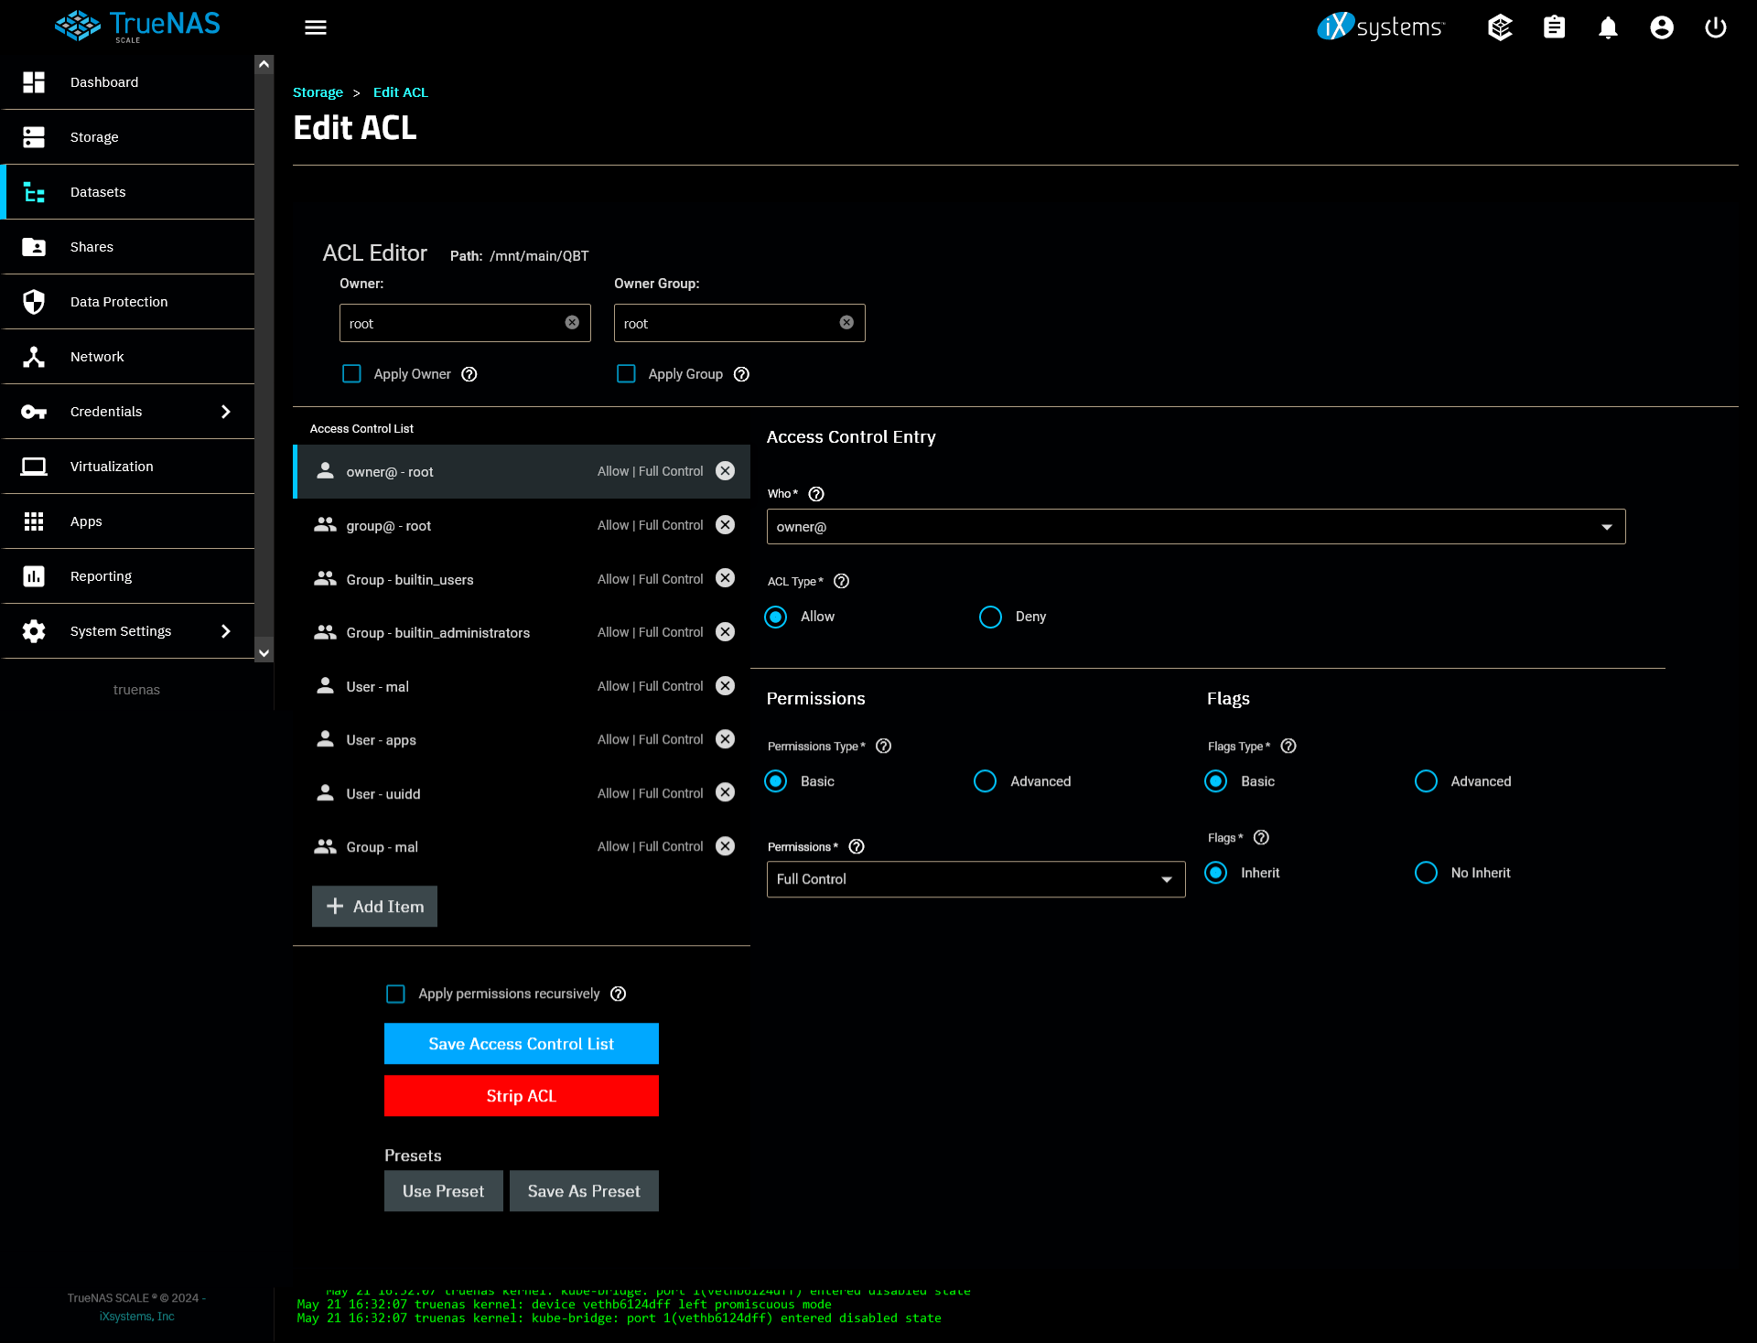Select the Deny ACL Type radio button
Viewport: 1757px width, 1343px height.
990,617
